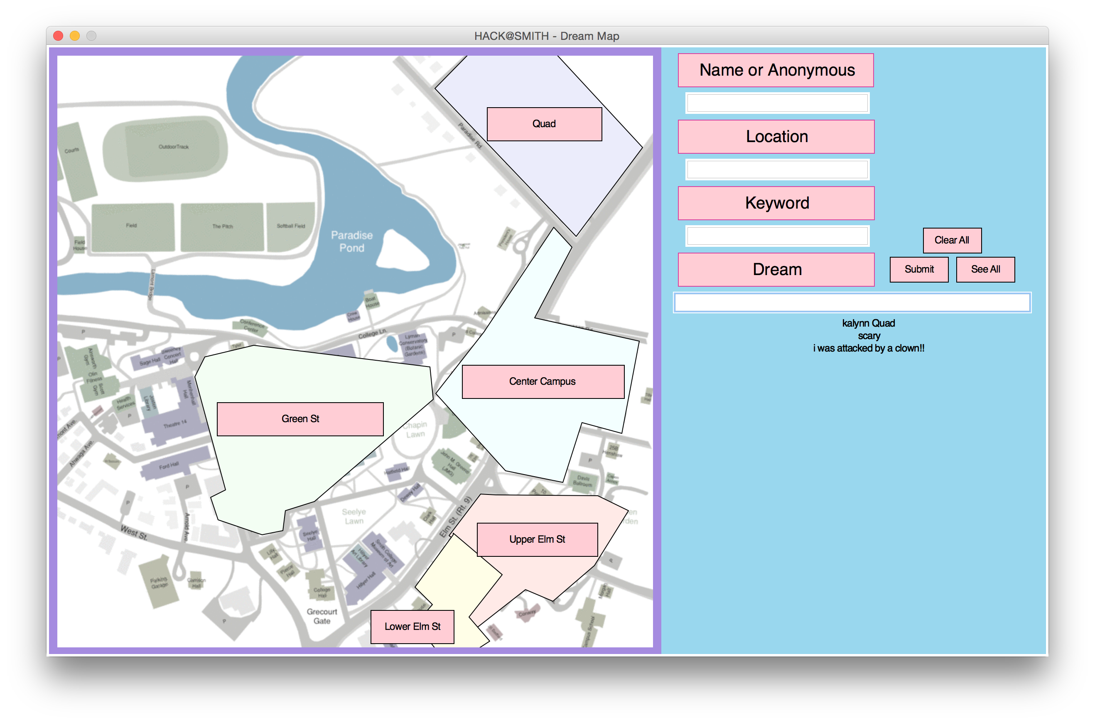Viewport: 1095px width, 723px height.
Task: Select the Center Campus map button
Action: (543, 381)
